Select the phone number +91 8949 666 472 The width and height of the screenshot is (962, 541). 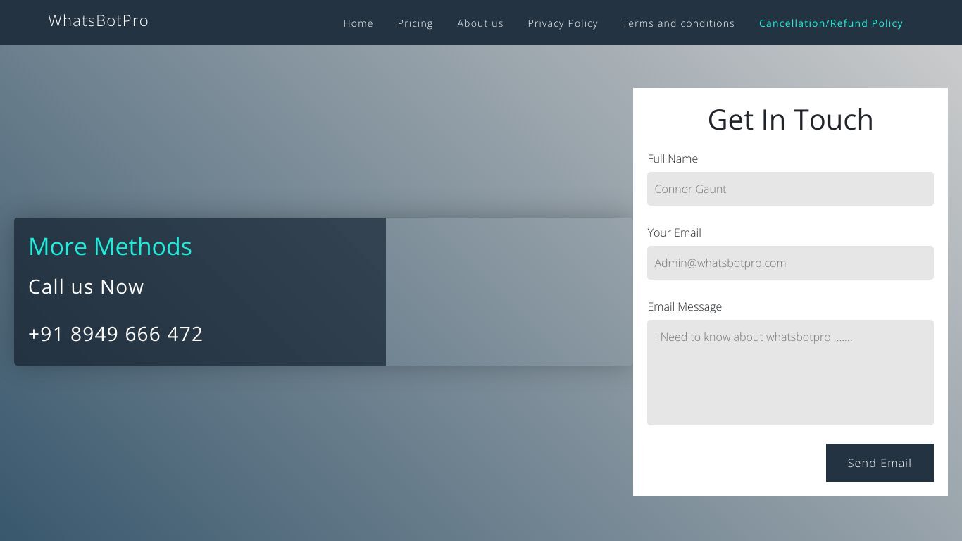tap(115, 334)
